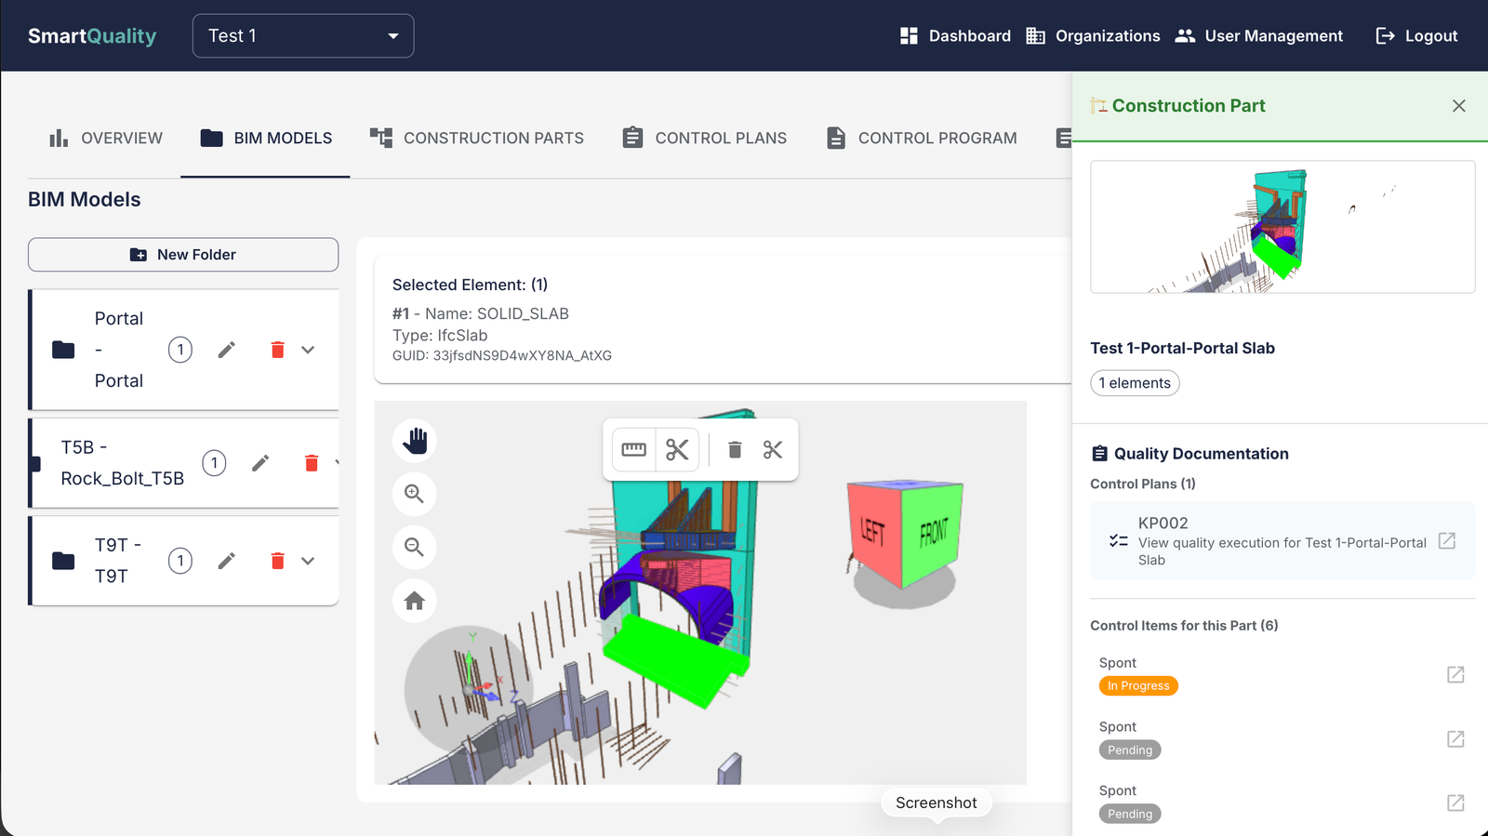The width and height of the screenshot is (1488, 836).
Task: Click the FRONT face of view cube
Action: [x=933, y=533]
